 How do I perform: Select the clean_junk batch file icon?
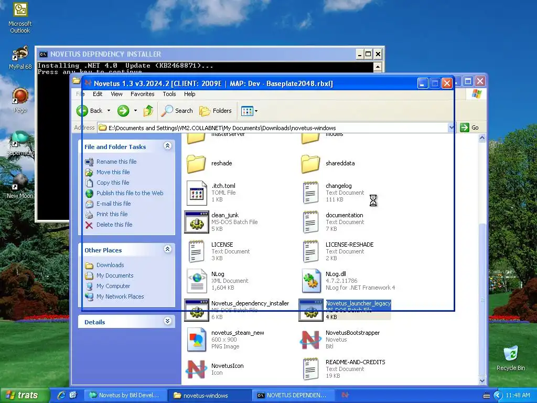click(x=197, y=222)
